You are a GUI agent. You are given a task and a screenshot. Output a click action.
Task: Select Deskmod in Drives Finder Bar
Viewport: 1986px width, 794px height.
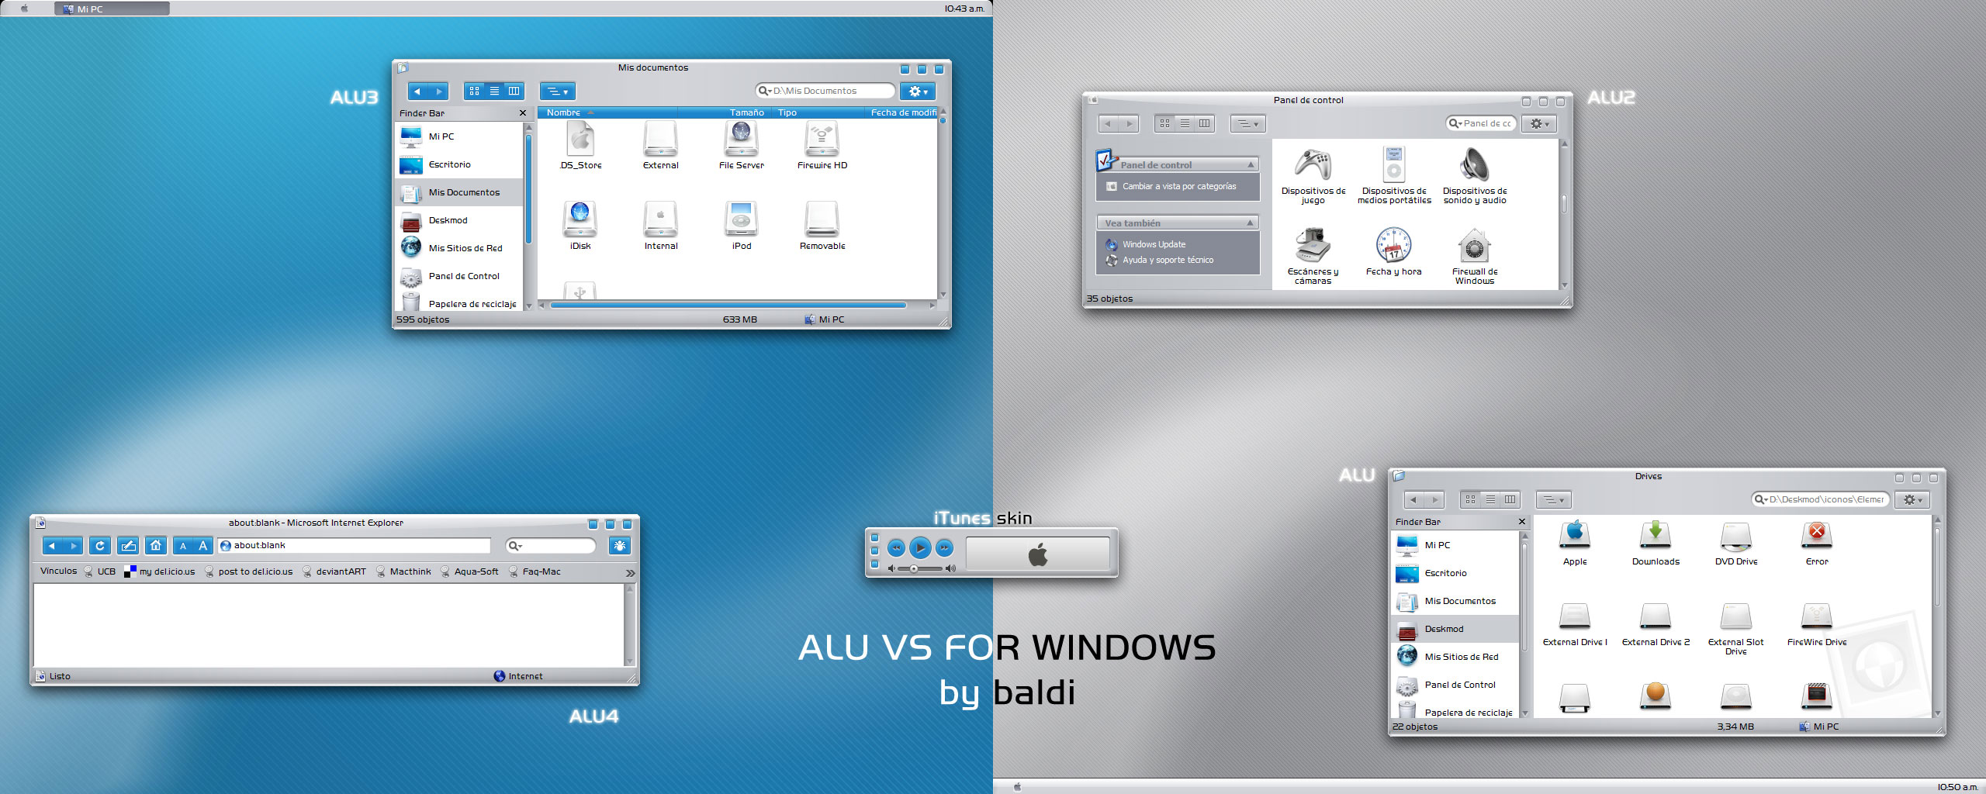coord(1455,629)
